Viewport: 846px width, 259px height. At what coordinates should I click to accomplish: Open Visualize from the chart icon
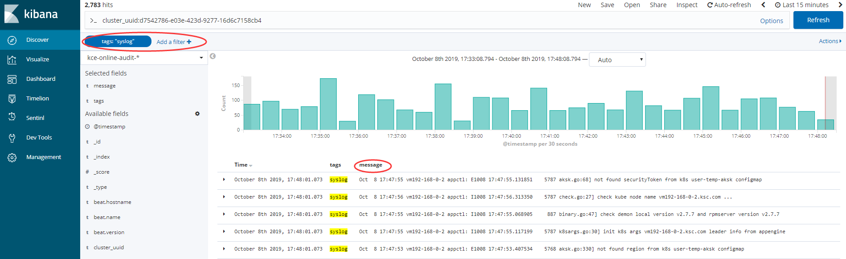click(x=12, y=60)
